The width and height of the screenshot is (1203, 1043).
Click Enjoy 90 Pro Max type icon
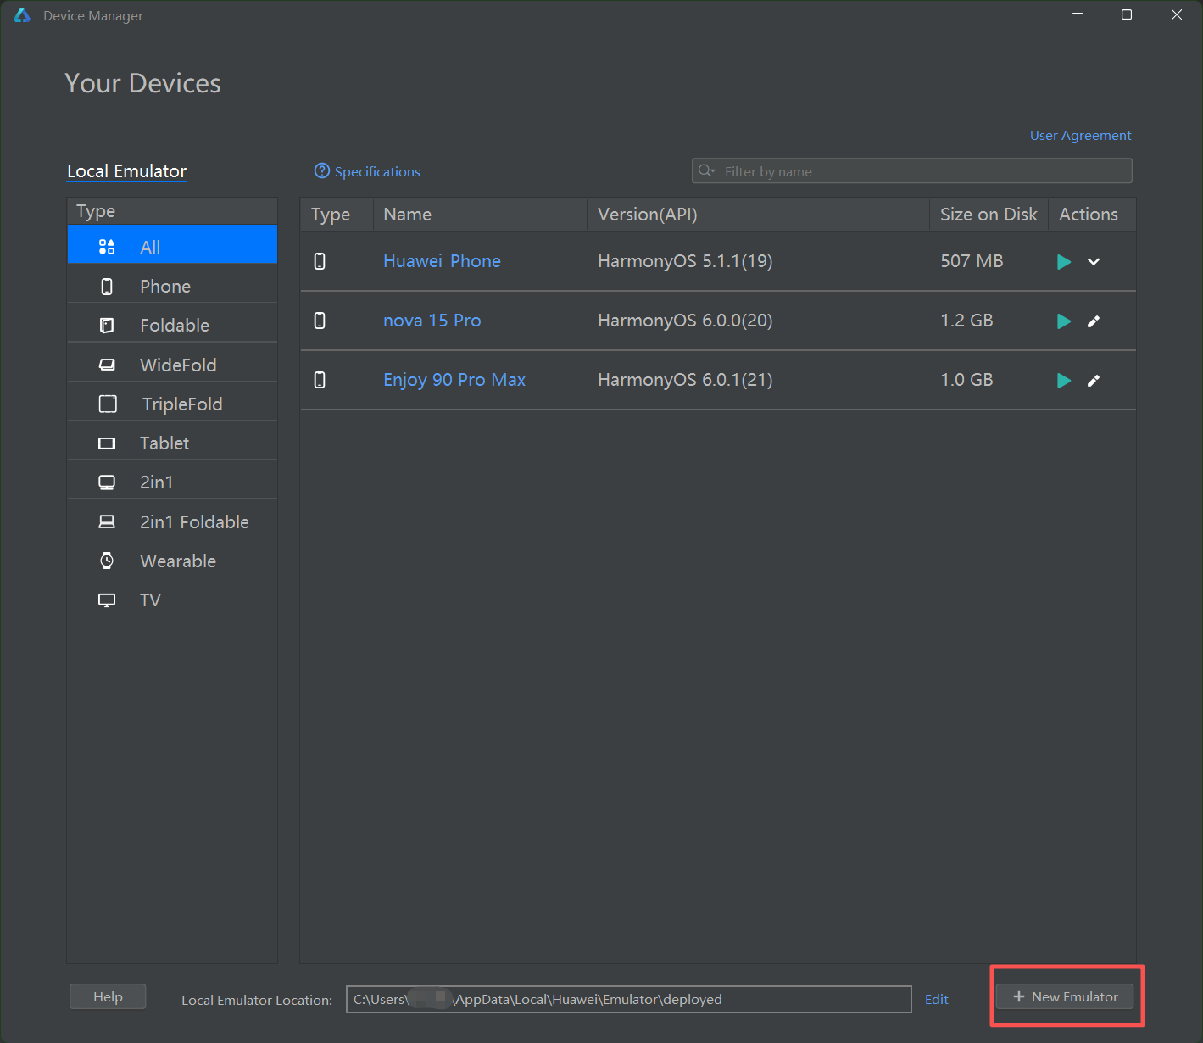[x=320, y=380]
